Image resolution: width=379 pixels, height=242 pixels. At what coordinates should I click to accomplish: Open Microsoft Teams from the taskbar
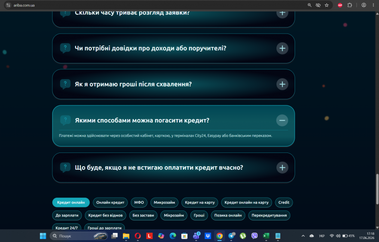196,236
